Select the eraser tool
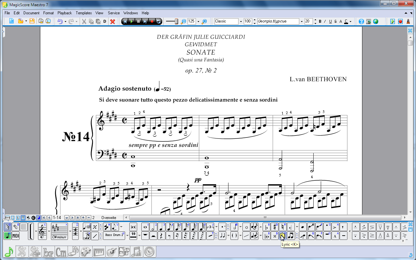 click(x=16, y=227)
